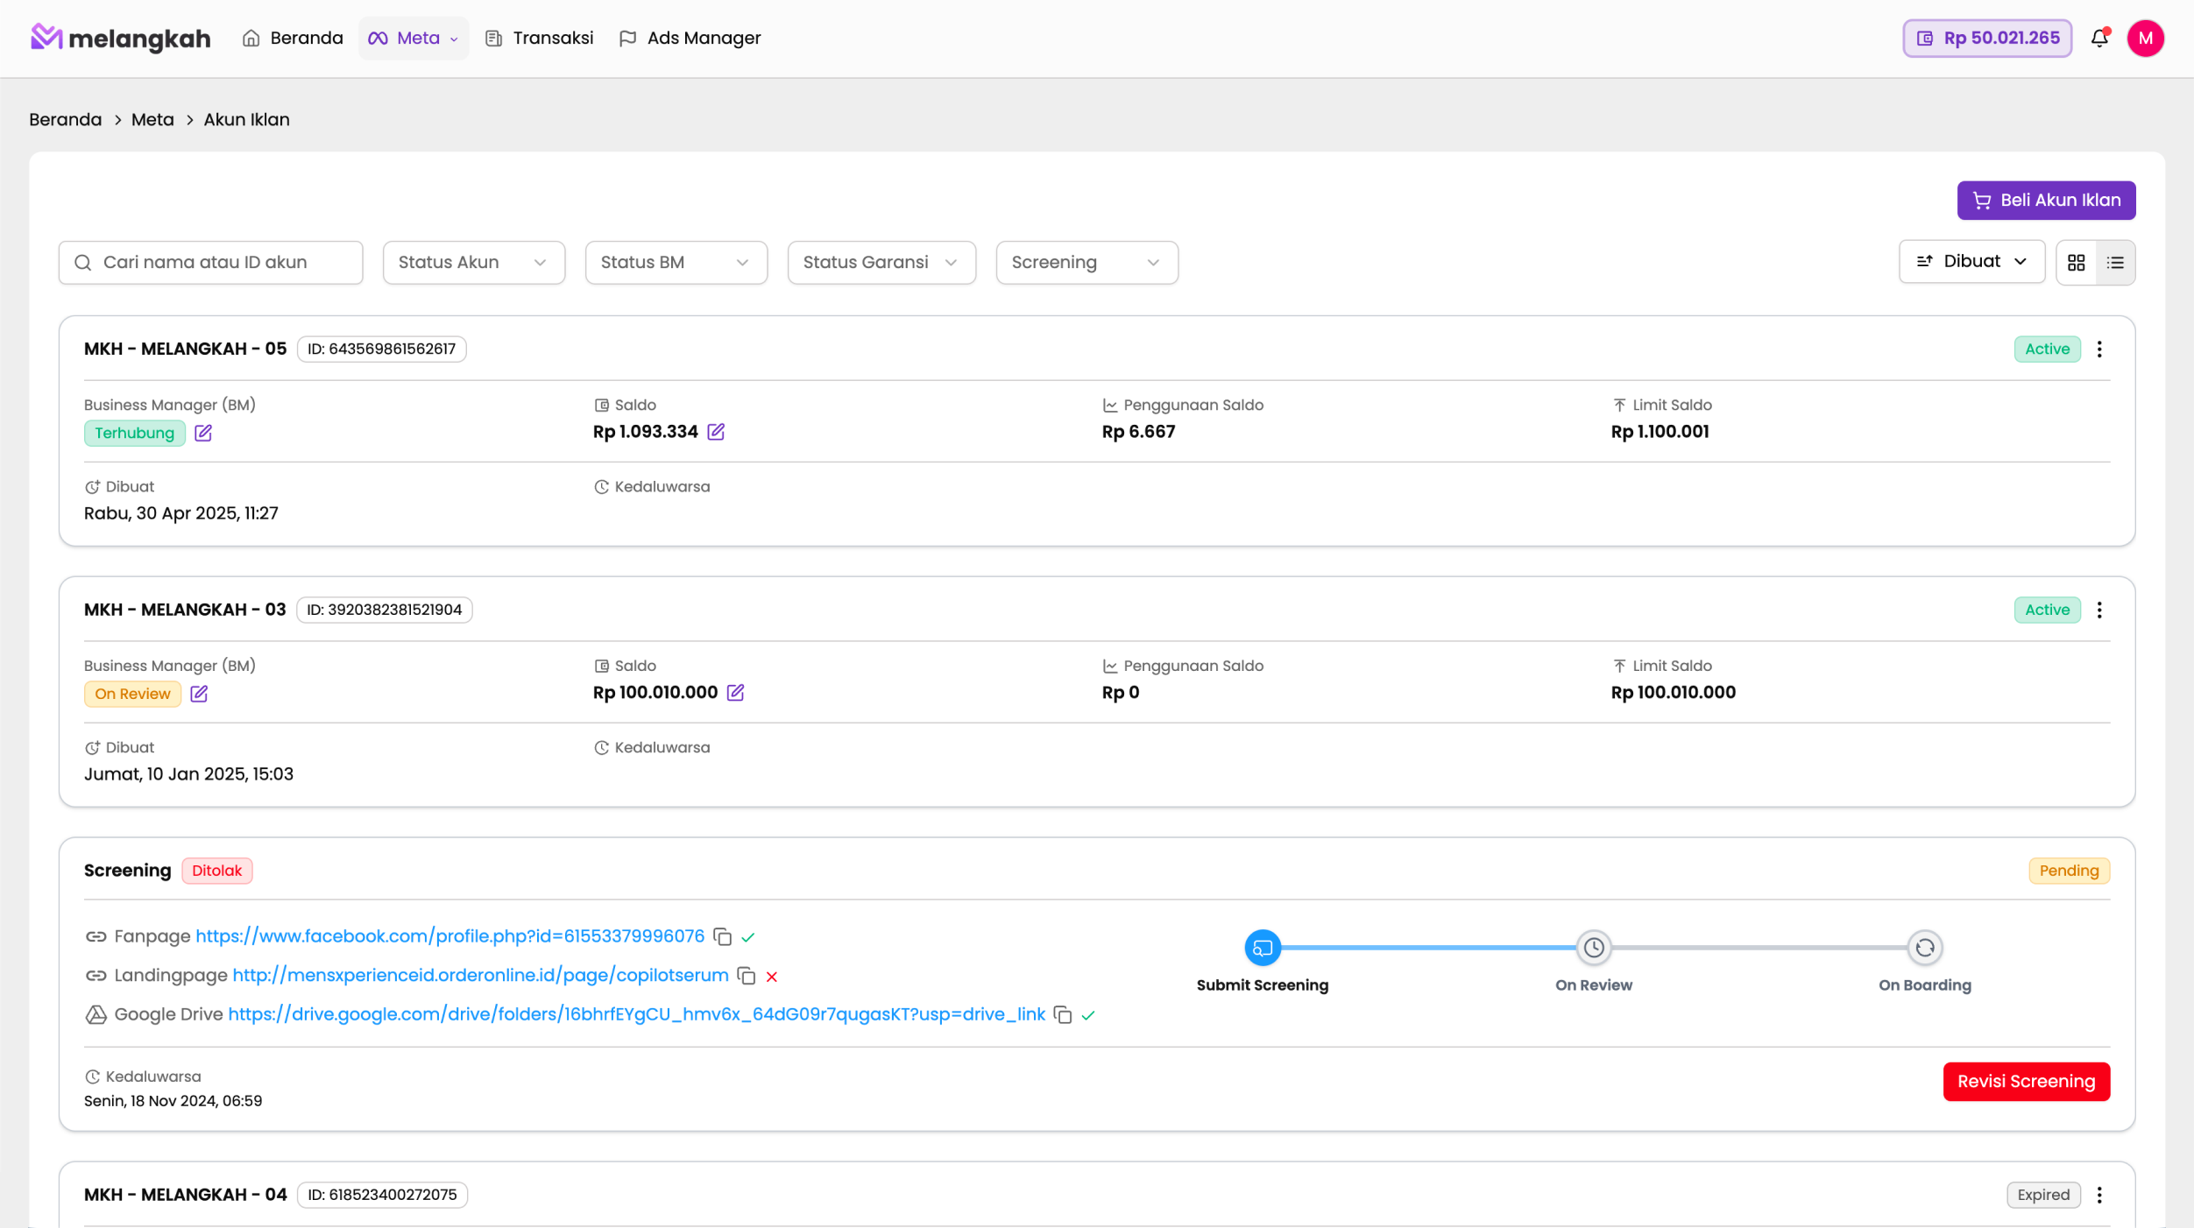Viewport: 2194px width, 1228px height.
Task: Copy the Landingpage URL
Action: click(x=746, y=976)
